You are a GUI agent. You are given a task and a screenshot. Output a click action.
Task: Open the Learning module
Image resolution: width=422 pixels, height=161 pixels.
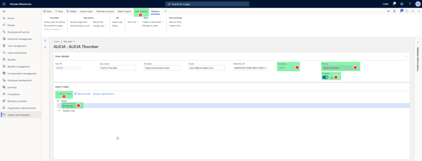12,87
